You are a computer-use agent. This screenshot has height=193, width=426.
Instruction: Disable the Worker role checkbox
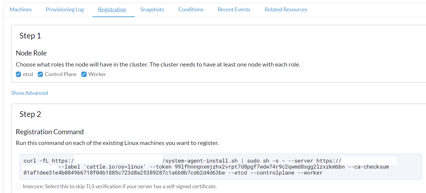84,74
